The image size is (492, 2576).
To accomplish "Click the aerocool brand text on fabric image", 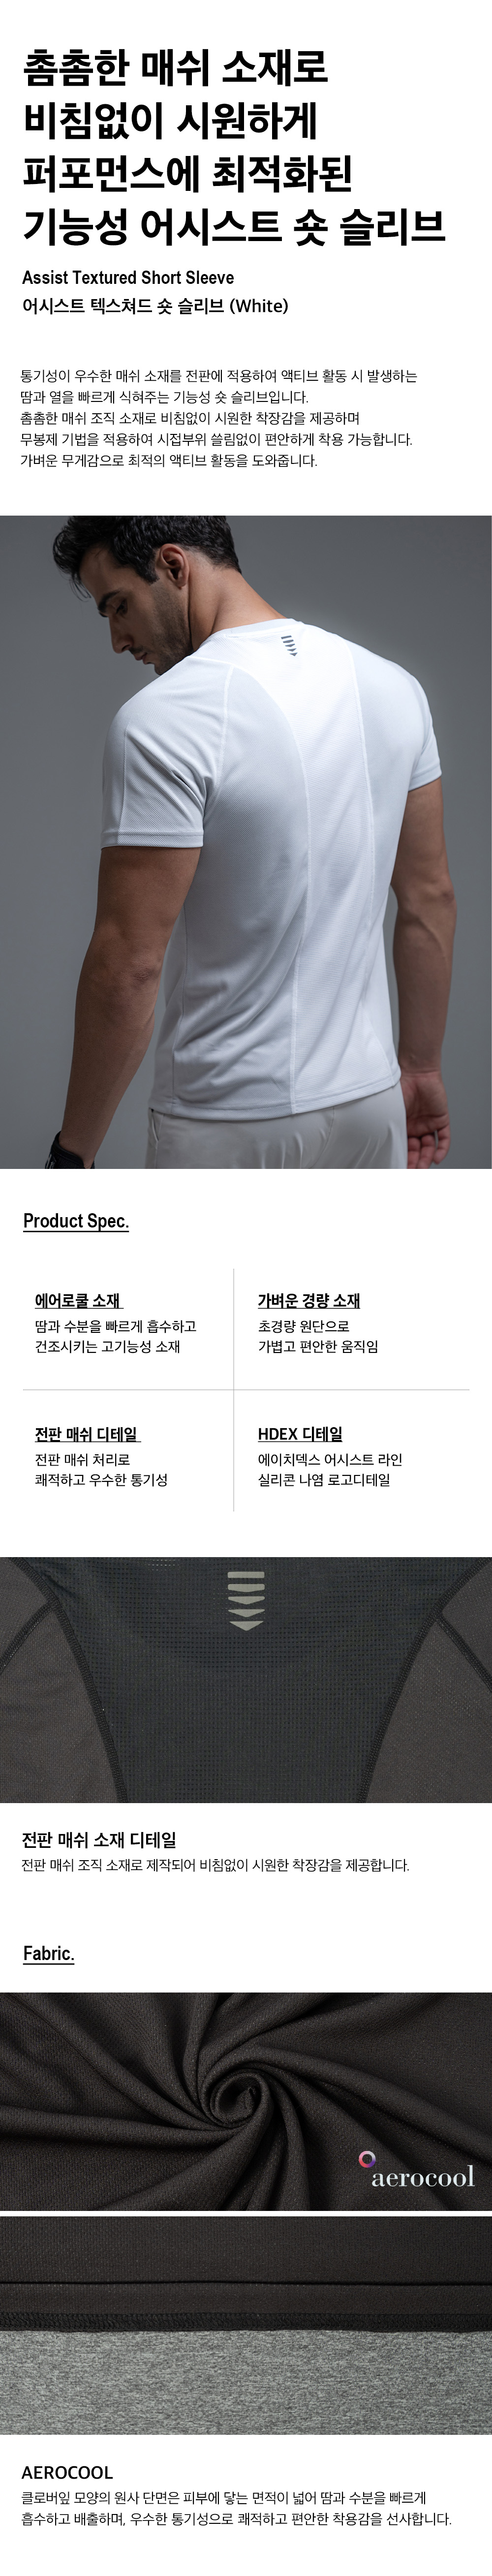I will (x=423, y=2176).
